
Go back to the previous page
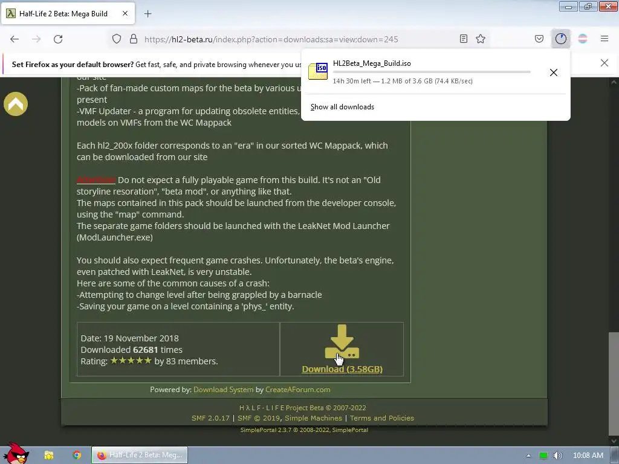coord(15,39)
